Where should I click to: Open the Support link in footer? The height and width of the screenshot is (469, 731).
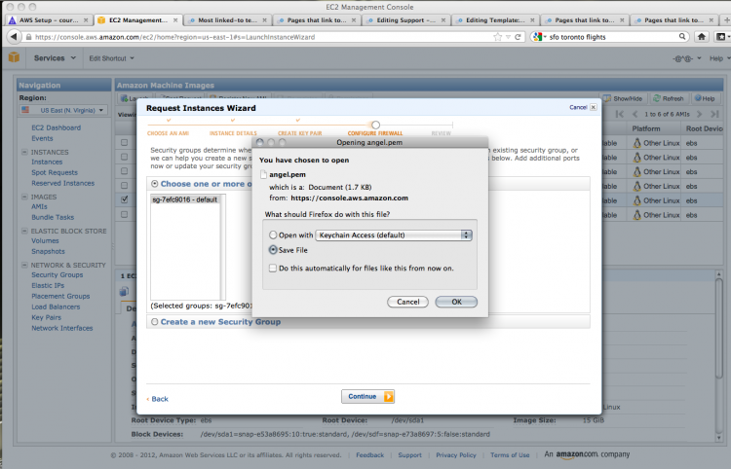tap(409, 455)
